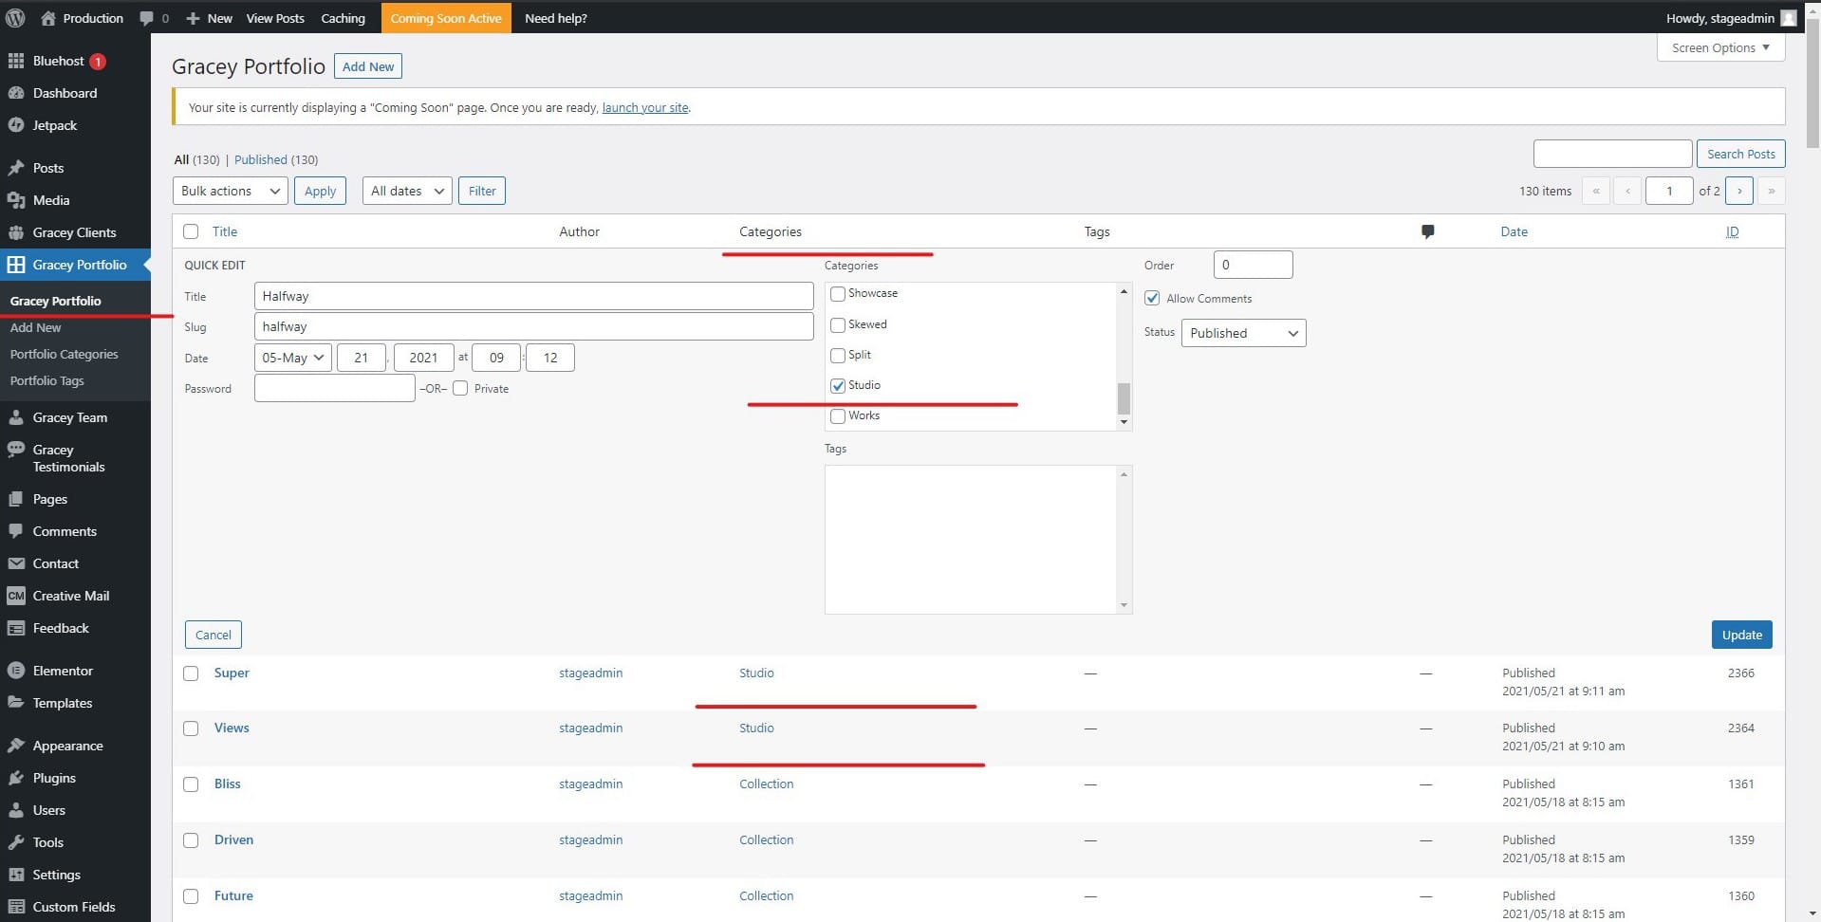Open Plugins via its plug icon

tap(16, 778)
